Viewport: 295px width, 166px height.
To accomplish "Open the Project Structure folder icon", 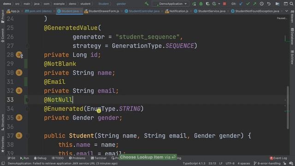I will coord(277,4).
